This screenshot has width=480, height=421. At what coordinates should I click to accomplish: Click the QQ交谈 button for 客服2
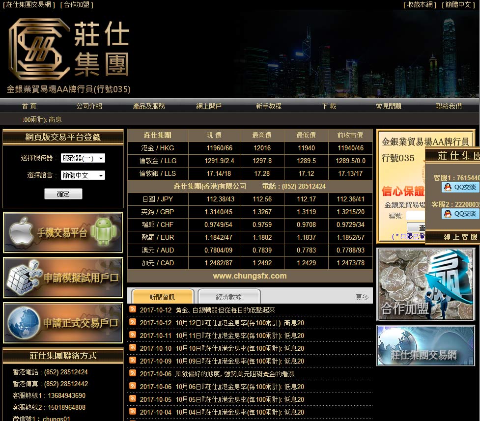coord(460,214)
